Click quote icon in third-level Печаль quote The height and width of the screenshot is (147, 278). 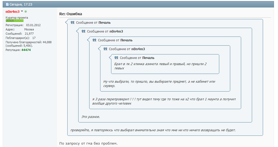point(94,40)
